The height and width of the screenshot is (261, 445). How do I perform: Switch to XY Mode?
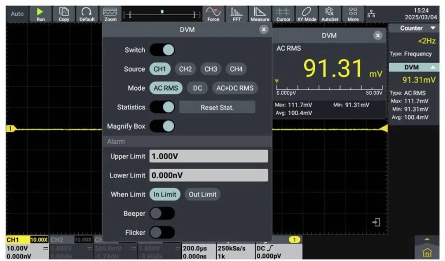307,14
